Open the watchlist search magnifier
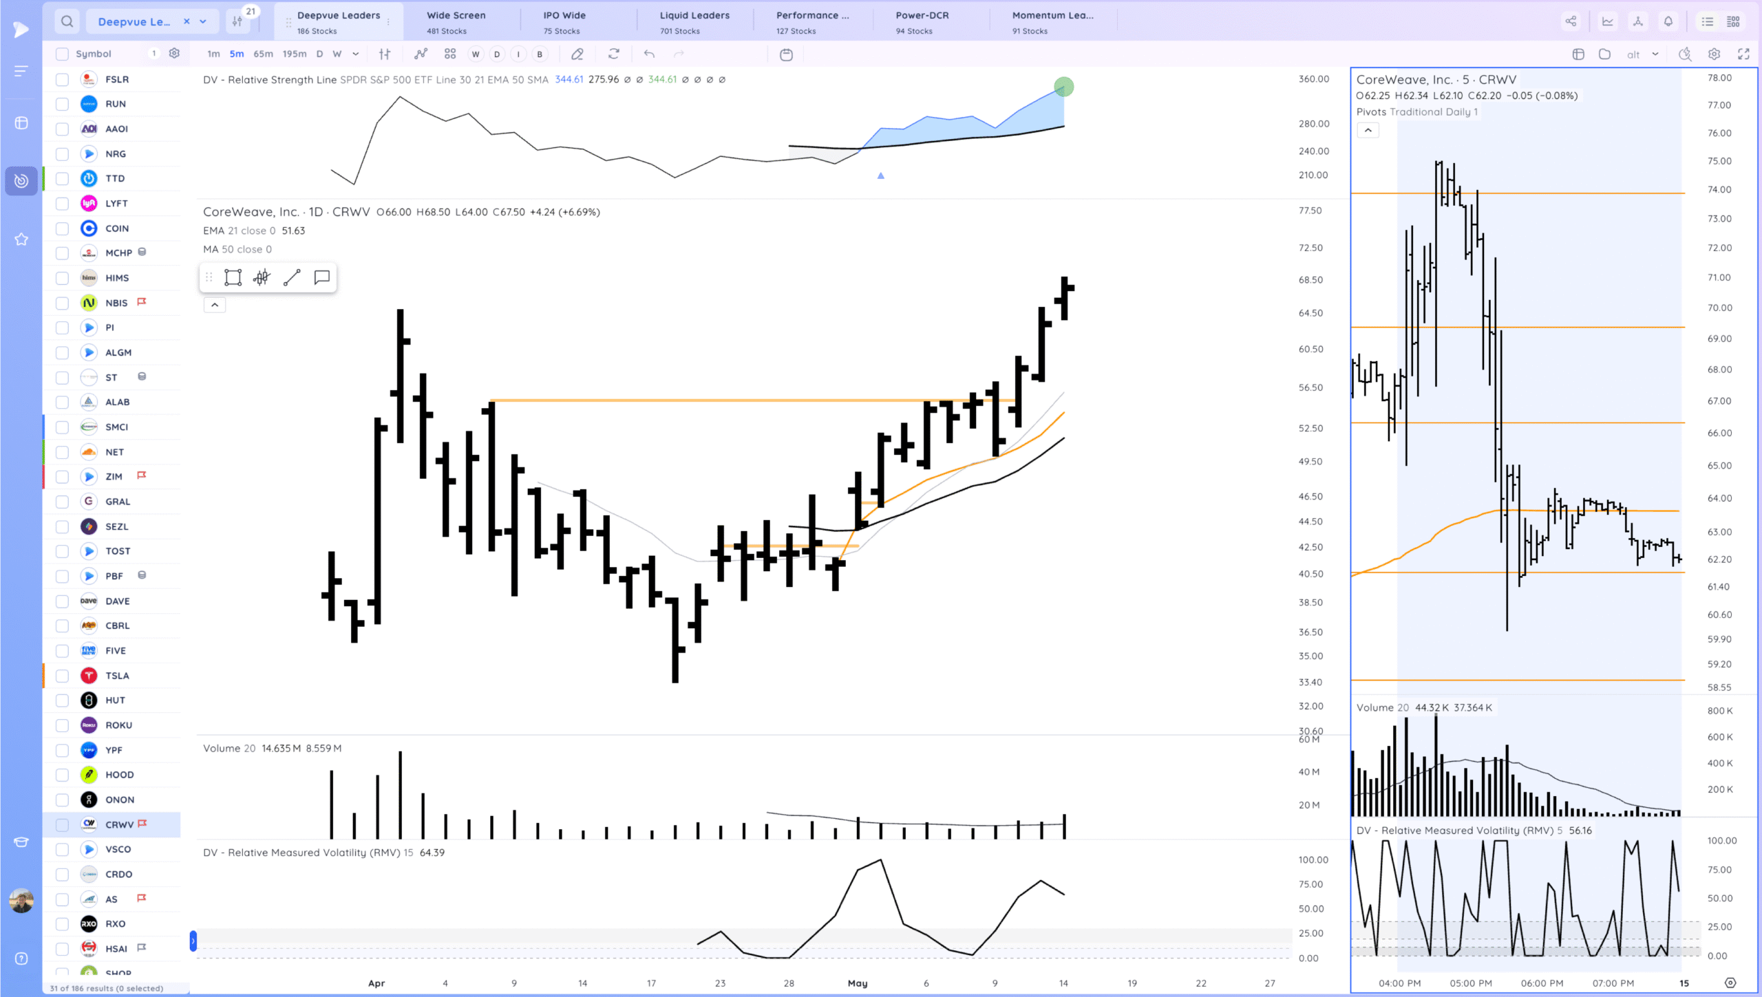 pos(67,21)
